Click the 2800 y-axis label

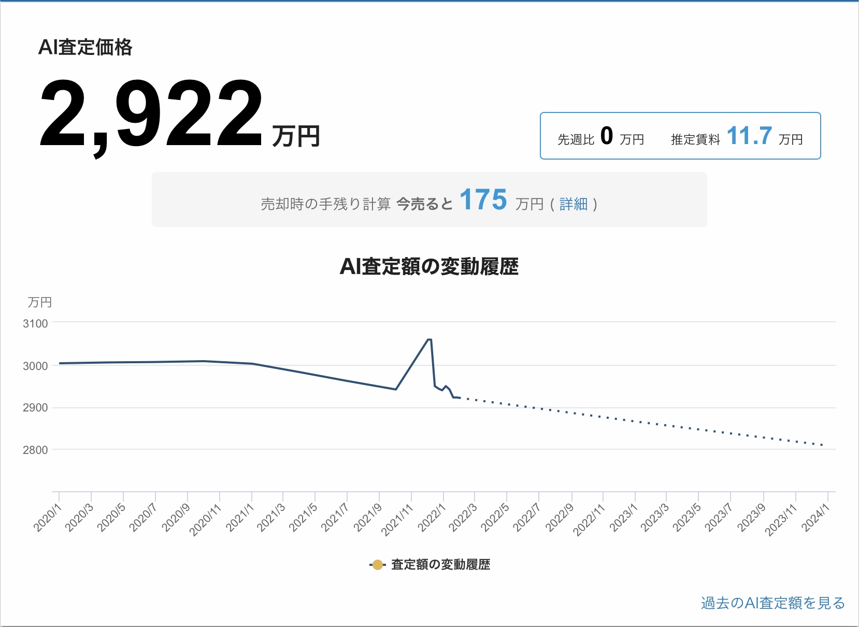[x=35, y=450]
